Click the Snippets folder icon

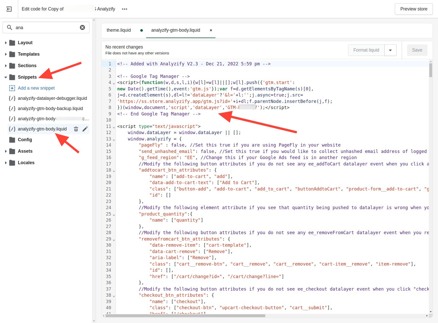12,77
